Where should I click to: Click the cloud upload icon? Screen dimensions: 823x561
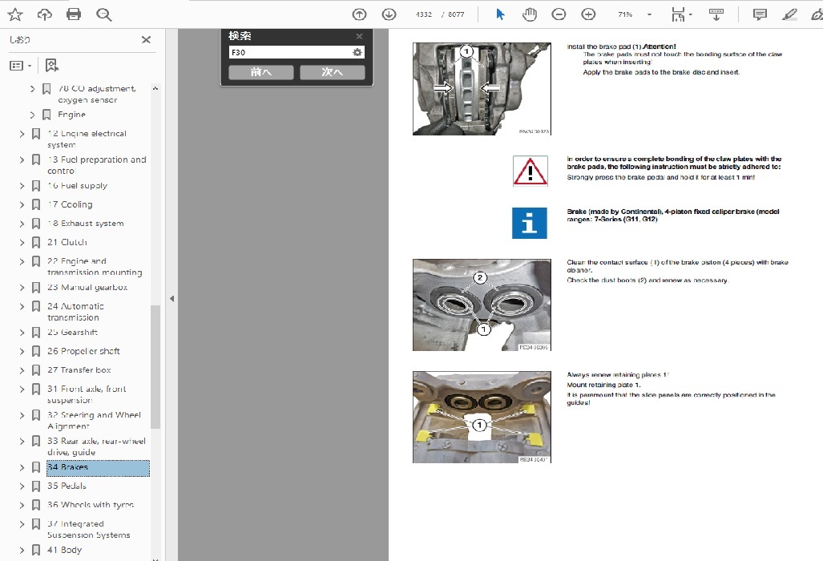45,14
